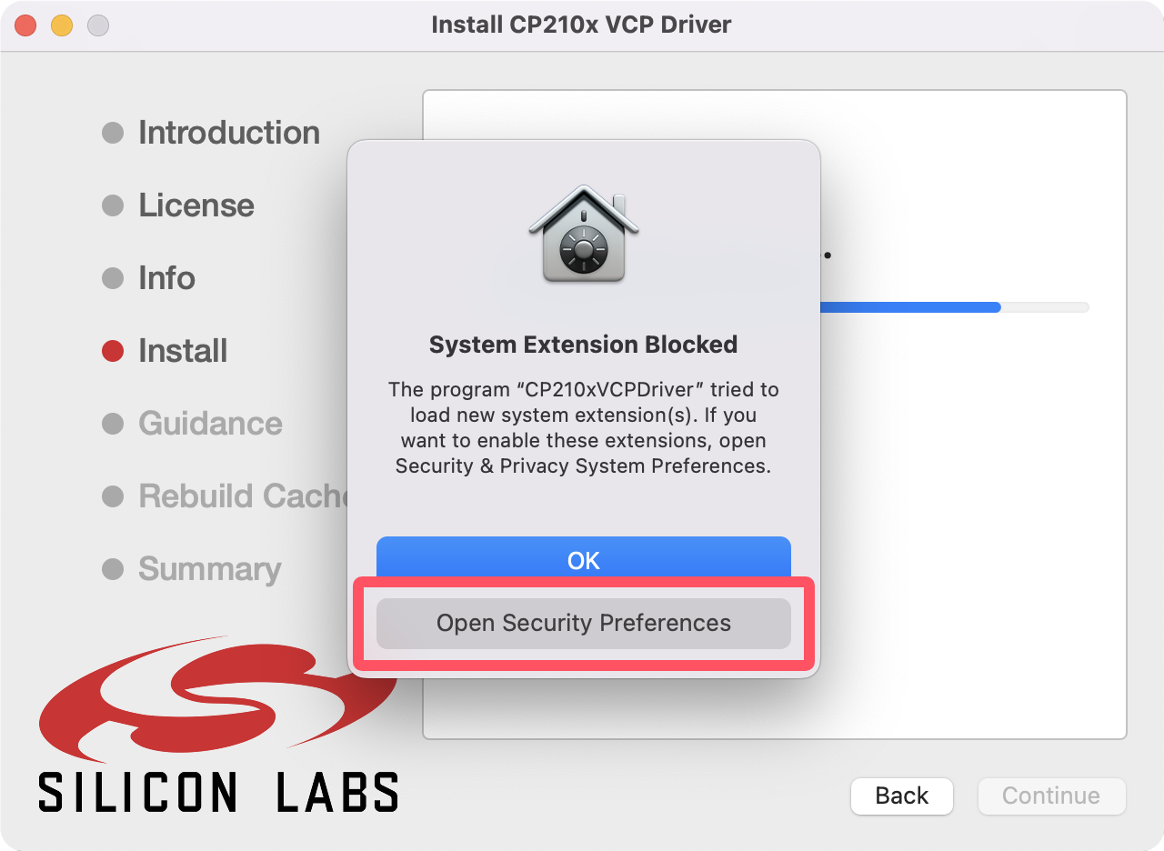
Task: Close the installer window with red button
Action: [x=25, y=25]
